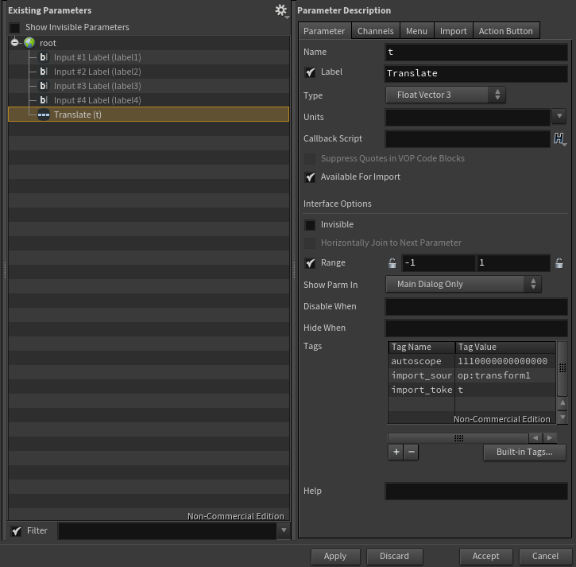
Task: Toggle the range maximum lock icon
Action: [559, 263]
